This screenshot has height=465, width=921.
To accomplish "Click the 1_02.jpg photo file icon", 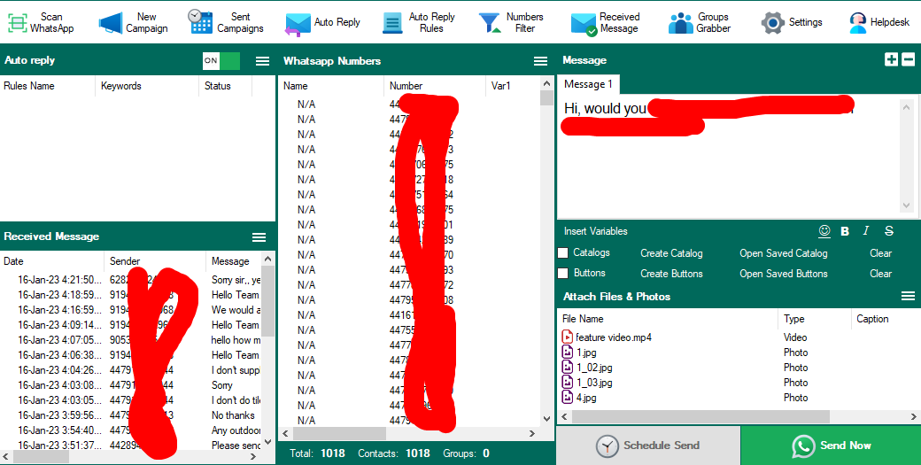I will pos(568,368).
